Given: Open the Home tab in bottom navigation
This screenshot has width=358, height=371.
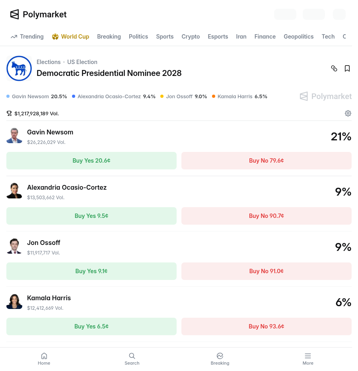Looking at the screenshot, I should [x=44, y=359].
